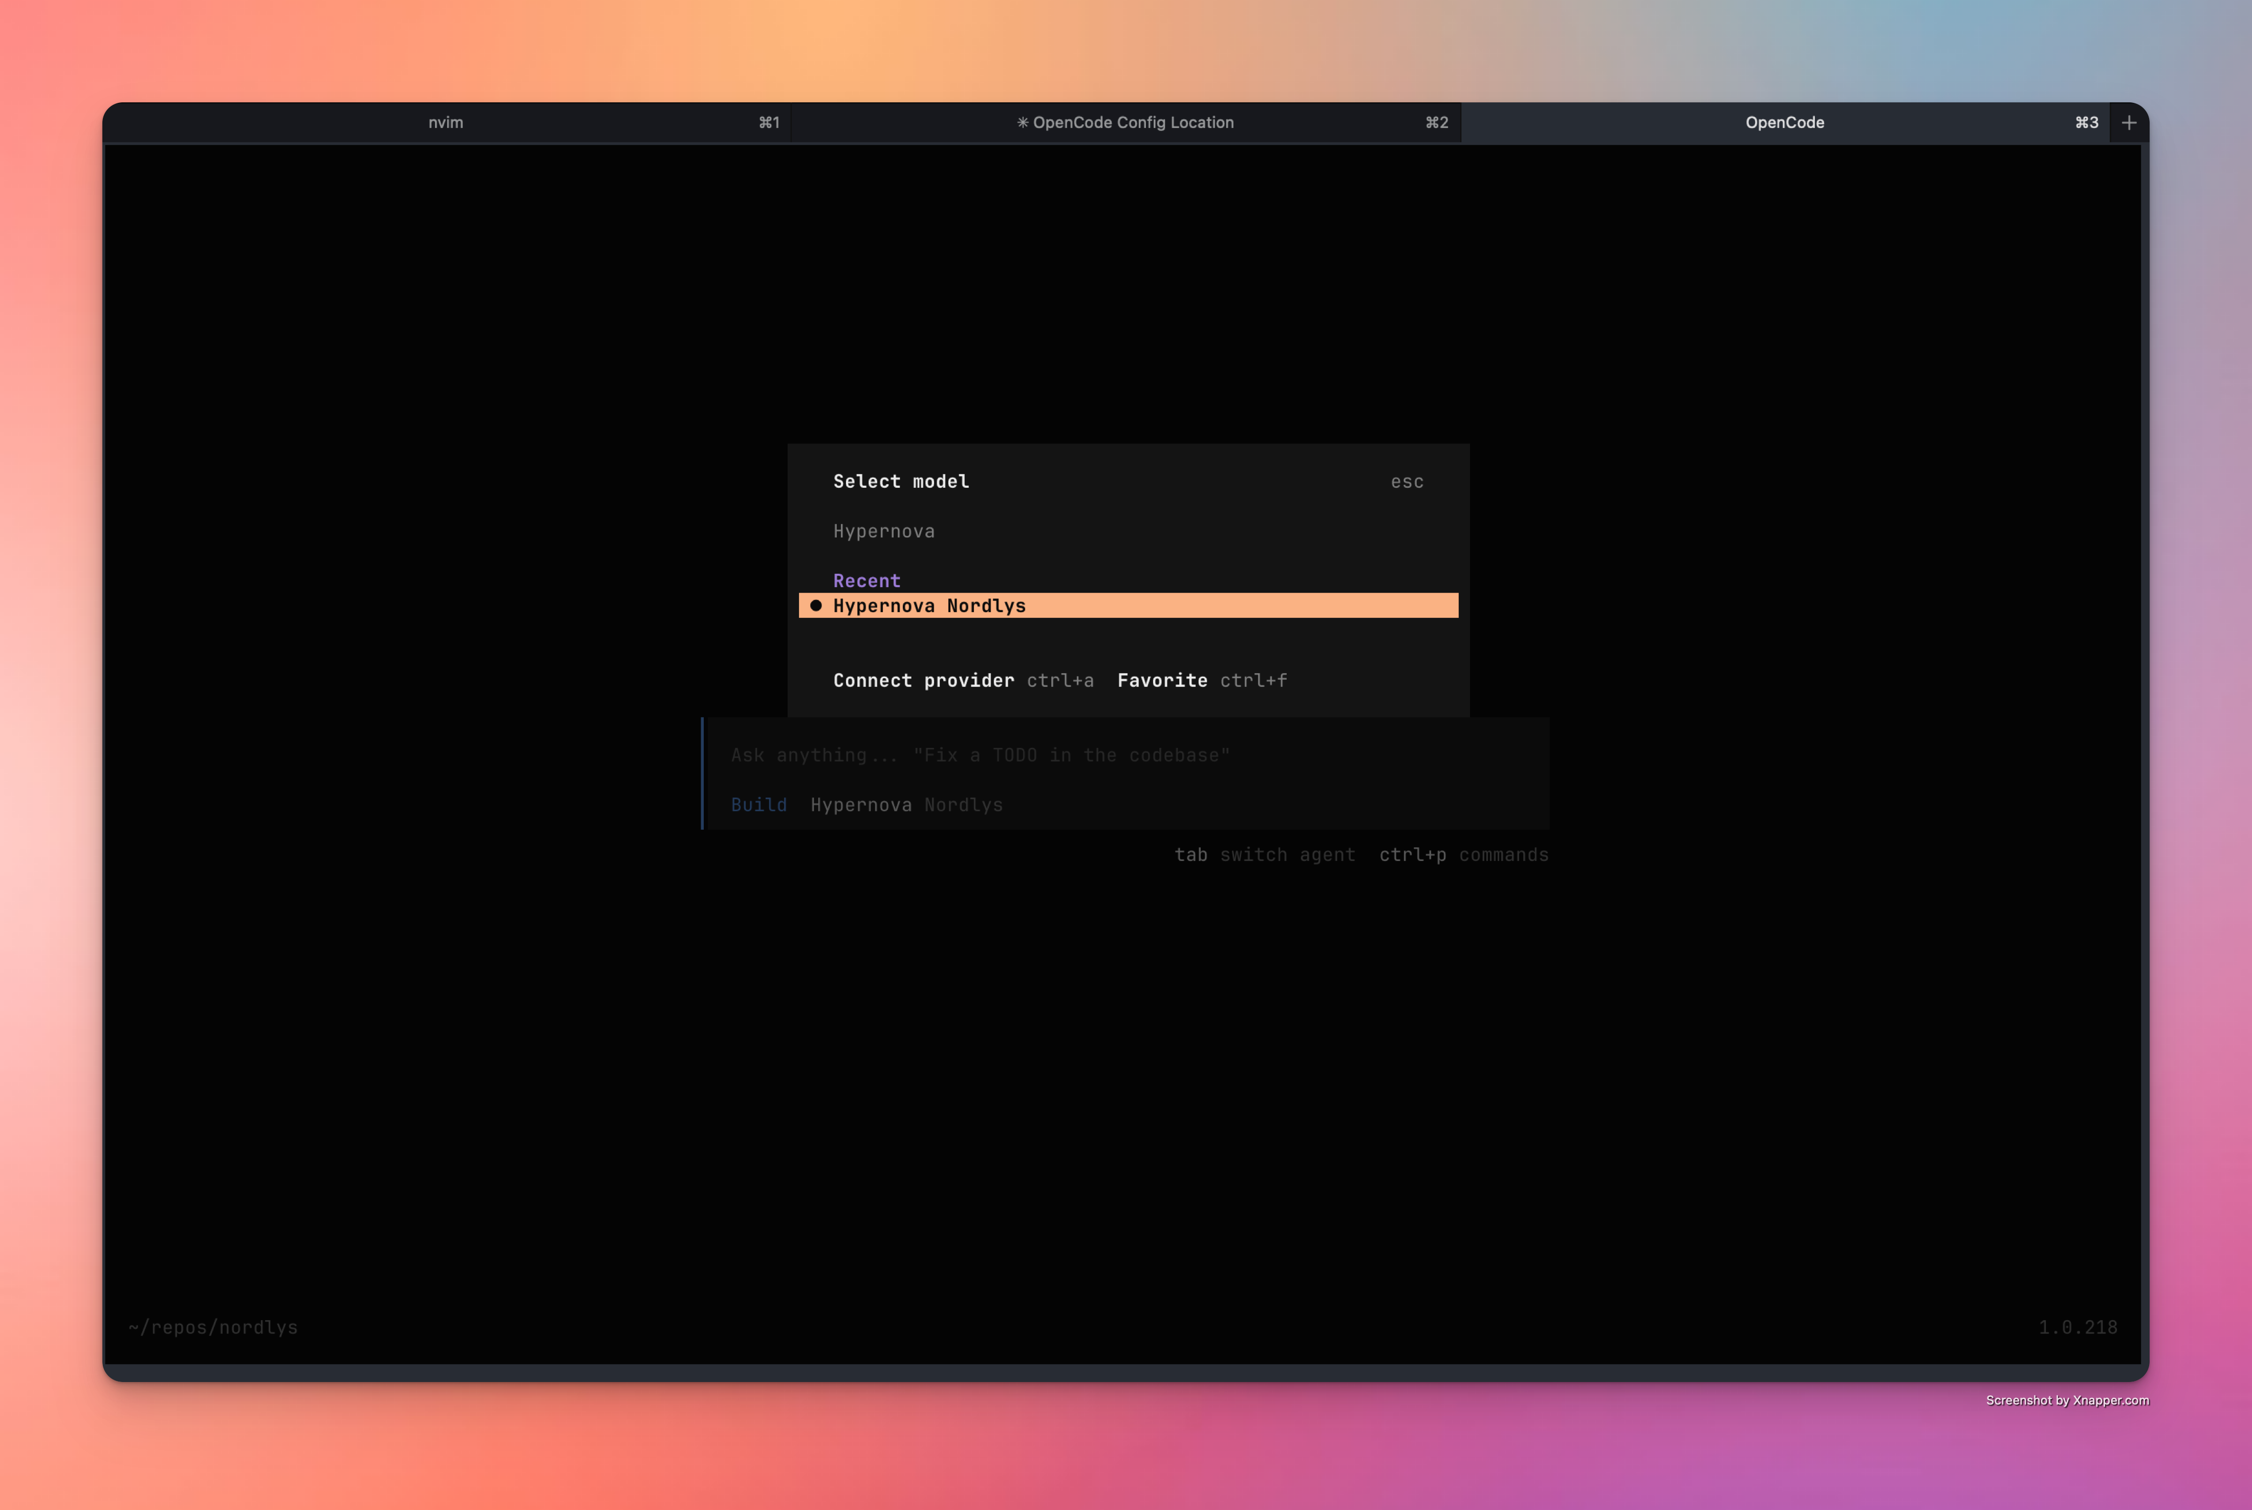
Task: Click the tab switch agent hint
Action: [1263, 855]
